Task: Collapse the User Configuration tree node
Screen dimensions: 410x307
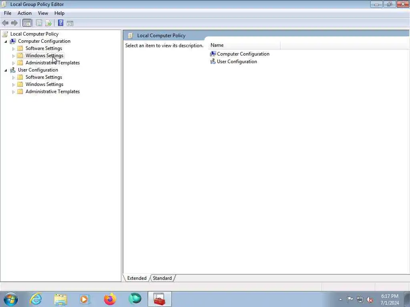Action: click(x=6, y=70)
